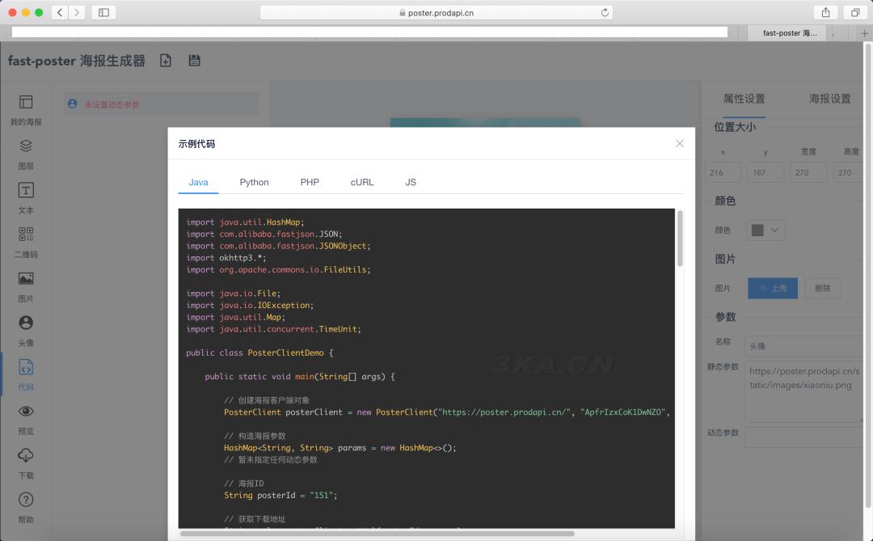Image resolution: width=873 pixels, height=541 pixels.
Task: Insert a 二维码 QR code element
Action: tap(26, 235)
